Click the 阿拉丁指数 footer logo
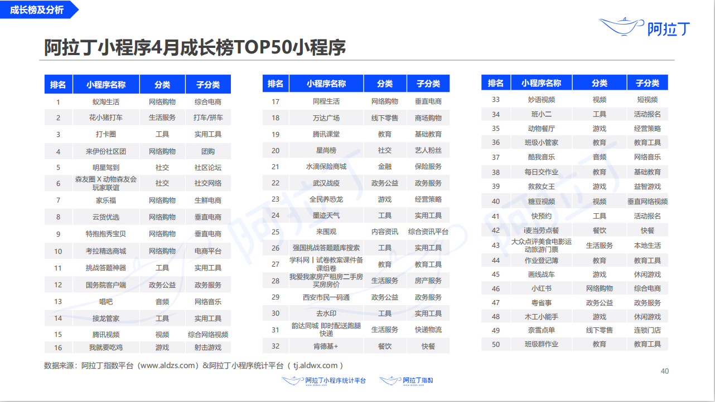The height and width of the screenshot is (402, 715). click(407, 381)
